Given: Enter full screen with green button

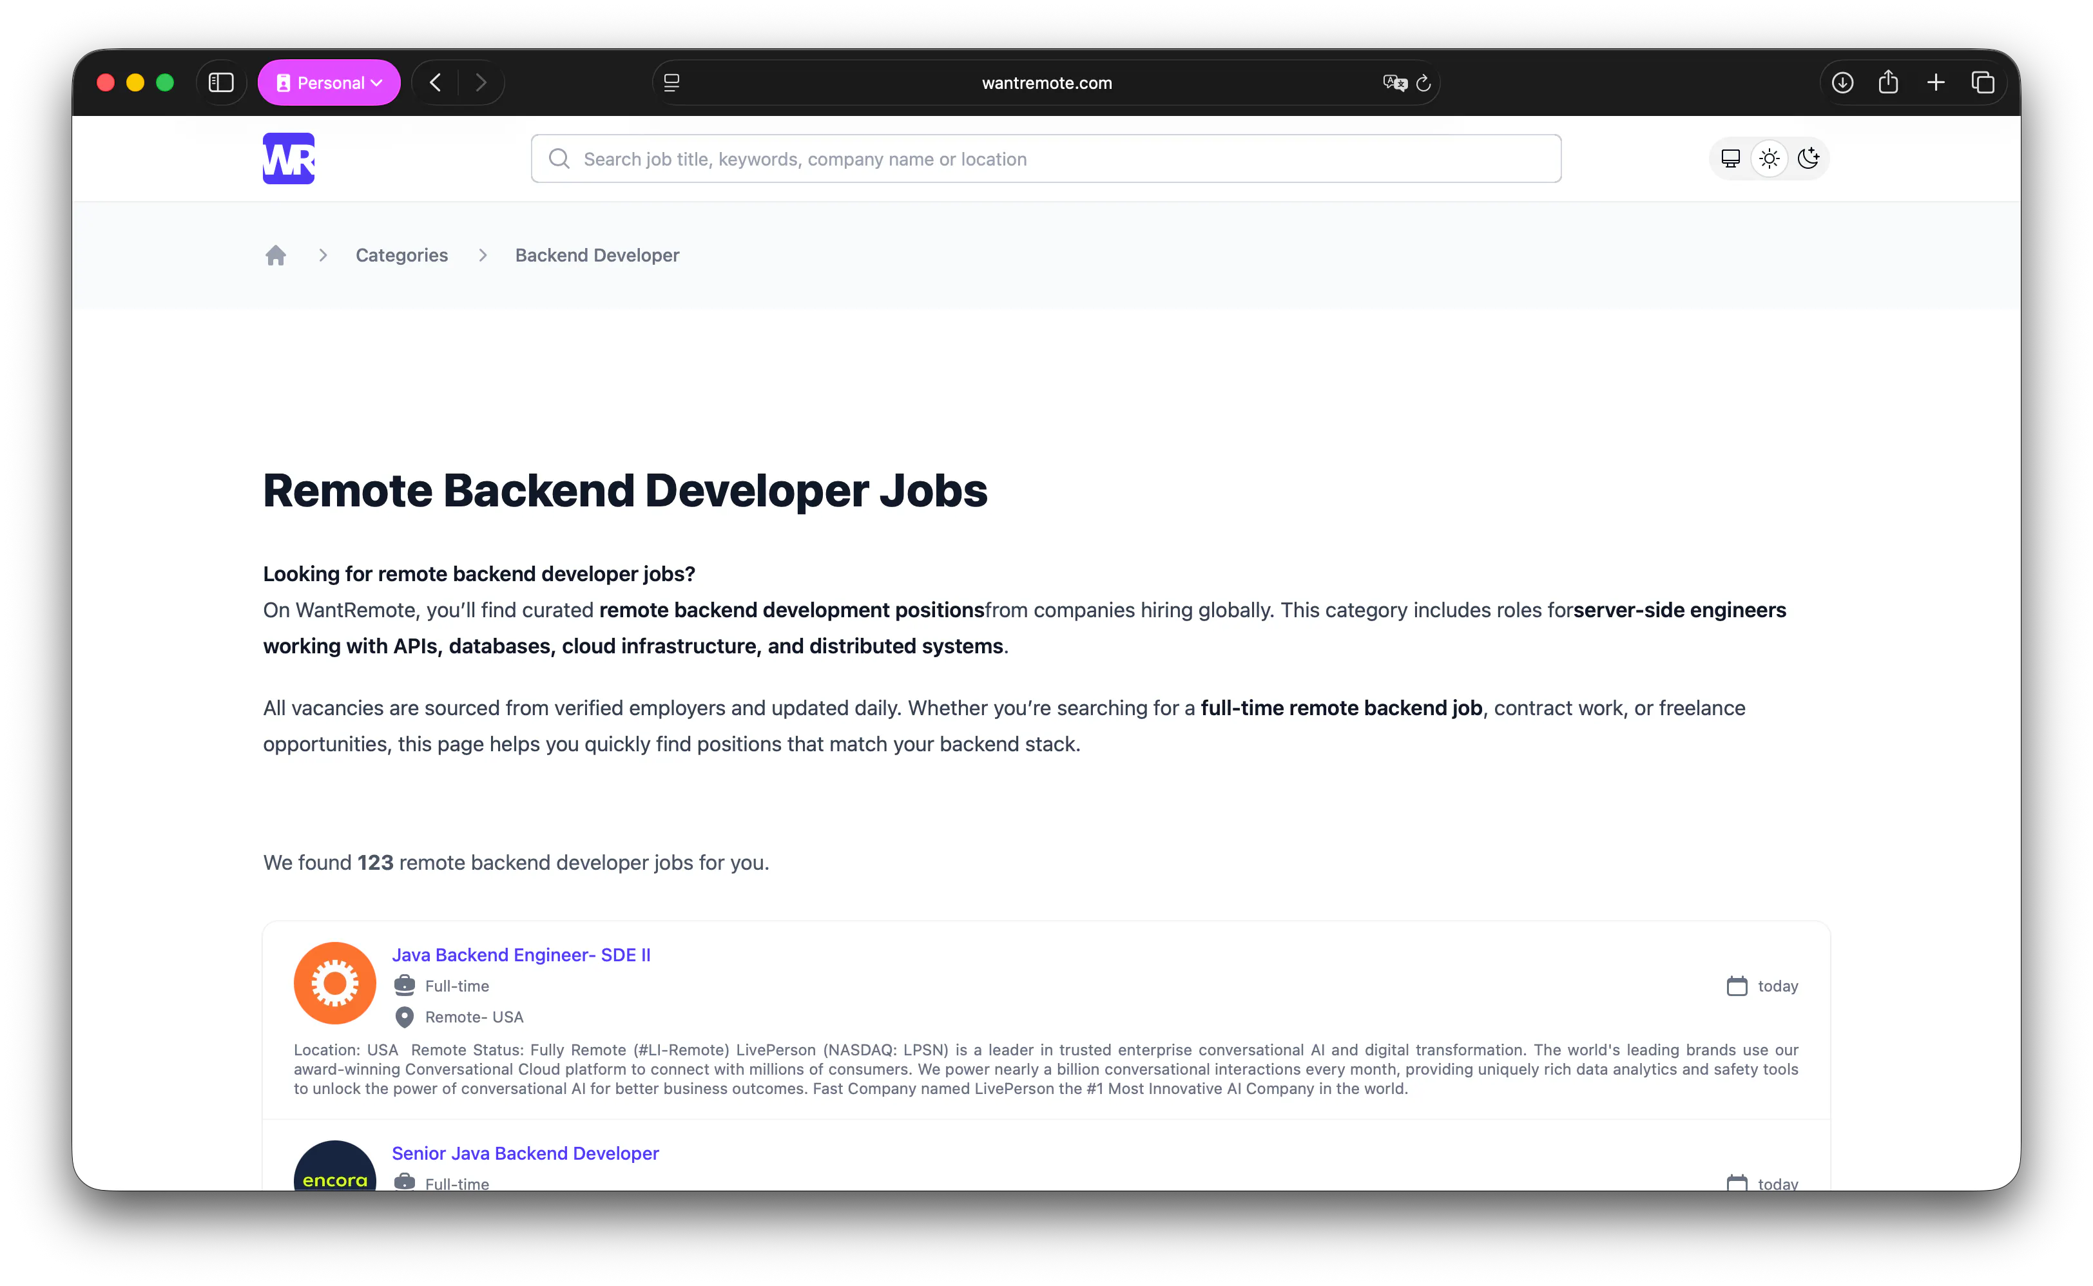Looking at the screenshot, I should (165, 82).
